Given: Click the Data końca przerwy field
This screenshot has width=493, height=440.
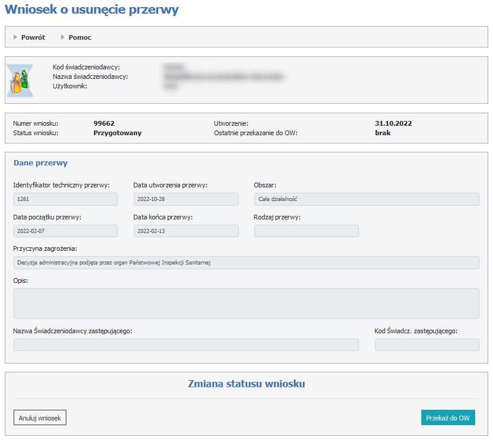Looking at the screenshot, I should pos(185,231).
